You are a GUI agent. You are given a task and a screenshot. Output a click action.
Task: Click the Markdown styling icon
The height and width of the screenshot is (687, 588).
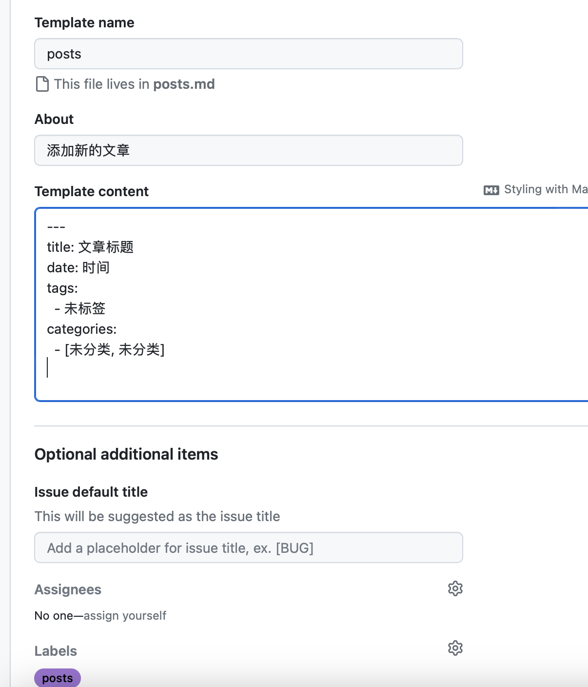pos(491,189)
